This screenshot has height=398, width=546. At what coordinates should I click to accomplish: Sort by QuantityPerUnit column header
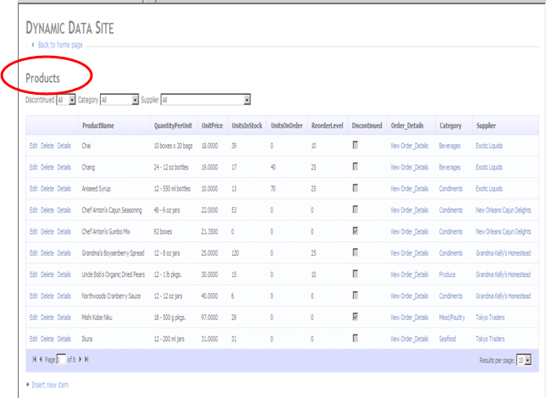click(x=173, y=125)
